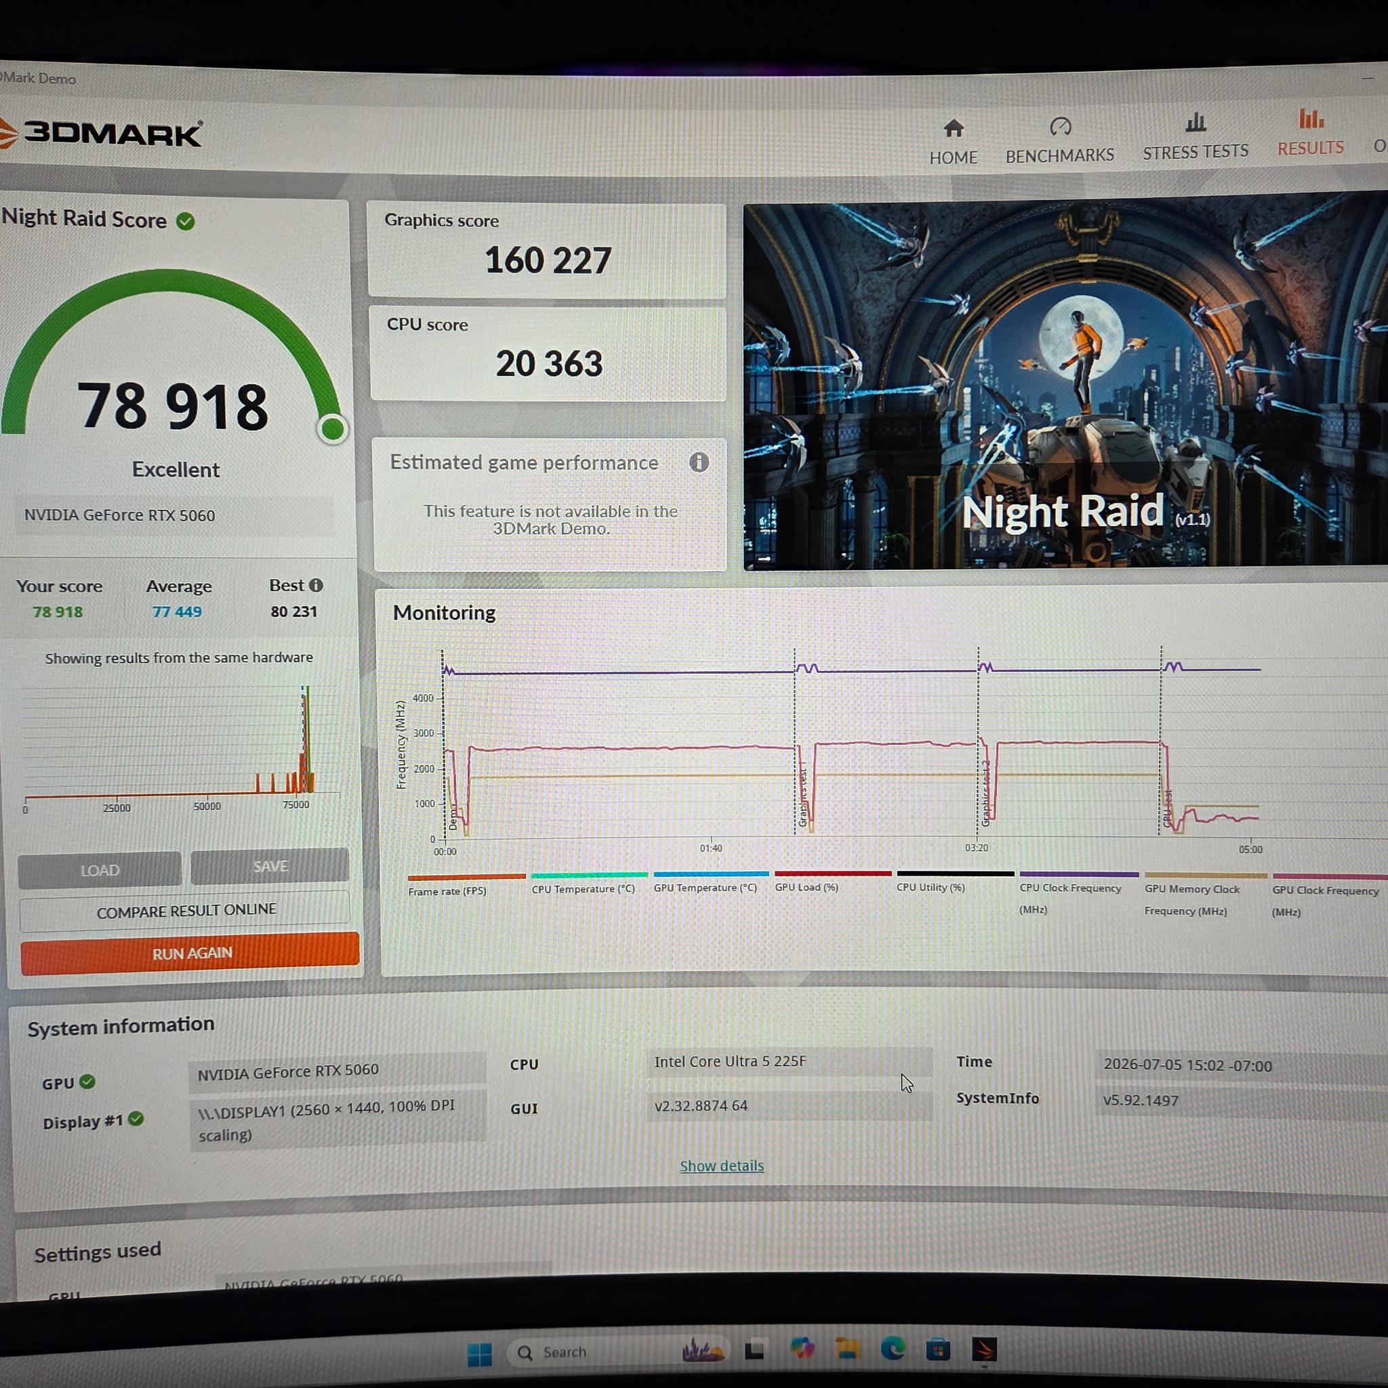Click the green verified checkmark beside Night Raid Score
The height and width of the screenshot is (1388, 1388).
pyautogui.click(x=185, y=221)
